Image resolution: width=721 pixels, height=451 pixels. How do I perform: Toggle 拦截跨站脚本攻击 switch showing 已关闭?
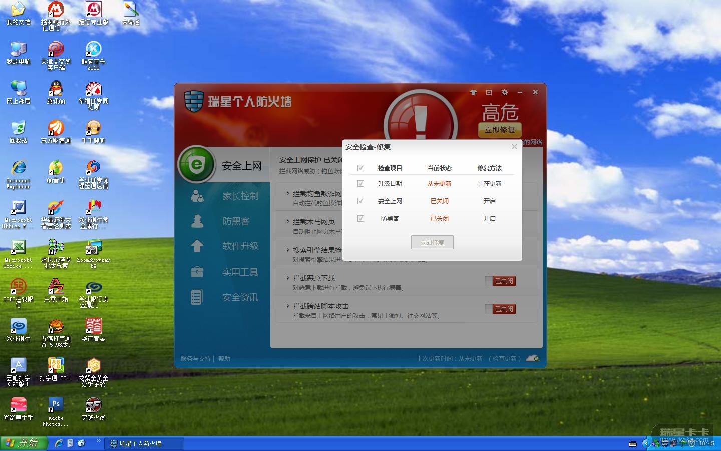point(500,309)
